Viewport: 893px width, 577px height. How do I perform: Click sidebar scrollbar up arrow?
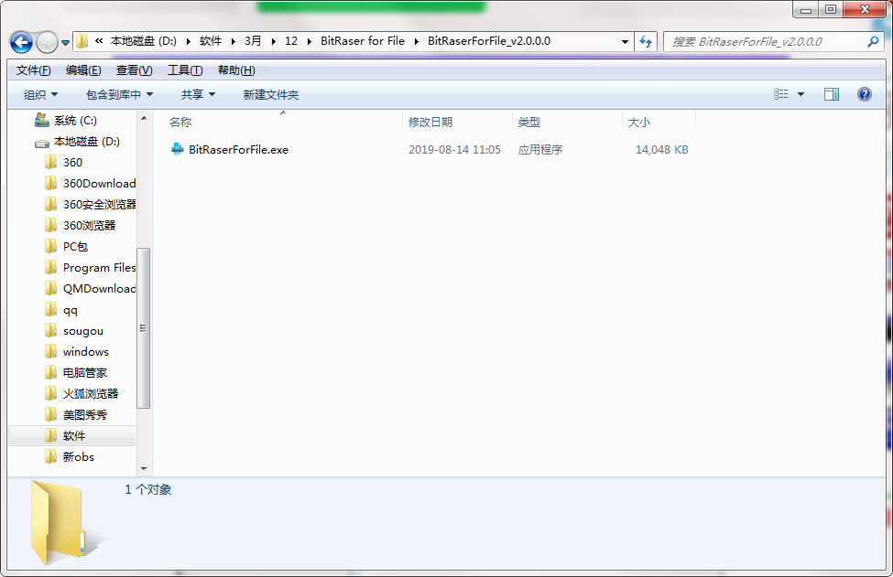point(144,118)
